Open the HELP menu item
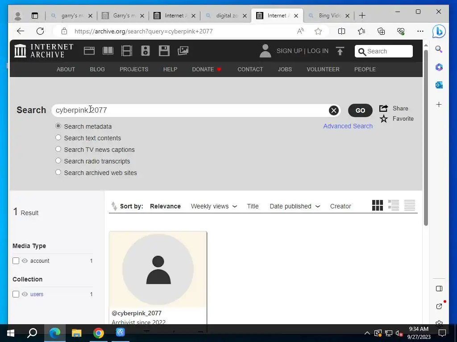Screen dimensions: 457x342 point(170,69)
